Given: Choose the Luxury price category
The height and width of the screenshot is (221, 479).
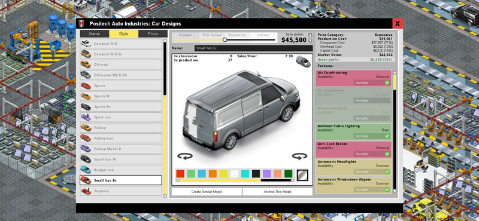Looking at the screenshot, I should (263, 35).
